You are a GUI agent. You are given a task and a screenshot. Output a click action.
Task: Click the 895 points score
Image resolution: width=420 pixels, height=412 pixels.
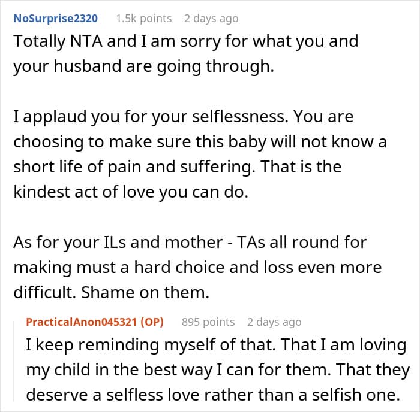click(208, 322)
